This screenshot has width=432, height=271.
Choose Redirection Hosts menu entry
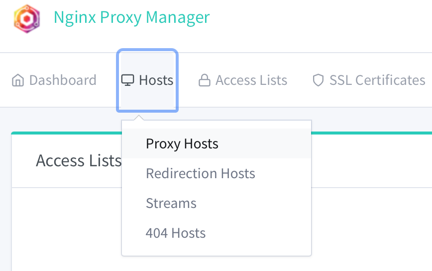click(x=216, y=173)
